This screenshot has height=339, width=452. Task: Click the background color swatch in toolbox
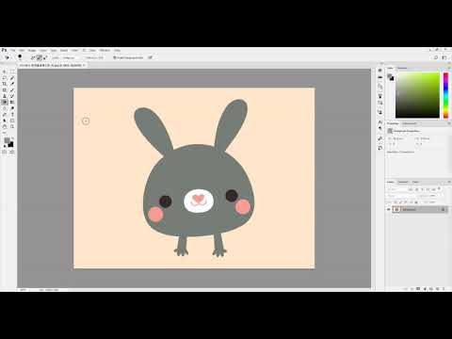point(11,145)
